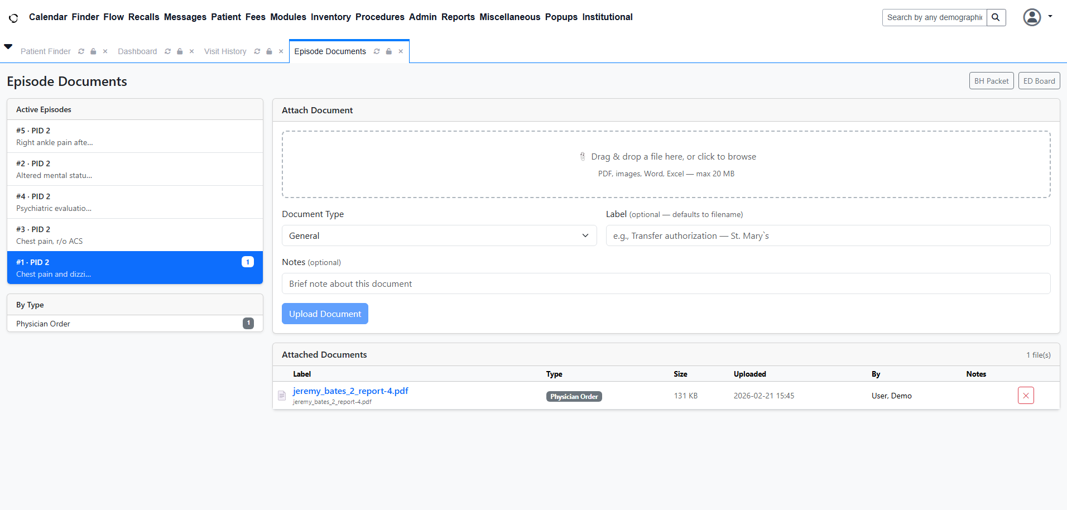This screenshot has width=1067, height=510.
Task: Toggle lock on the Visit History tab
Action: pyautogui.click(x=269, y=51)
